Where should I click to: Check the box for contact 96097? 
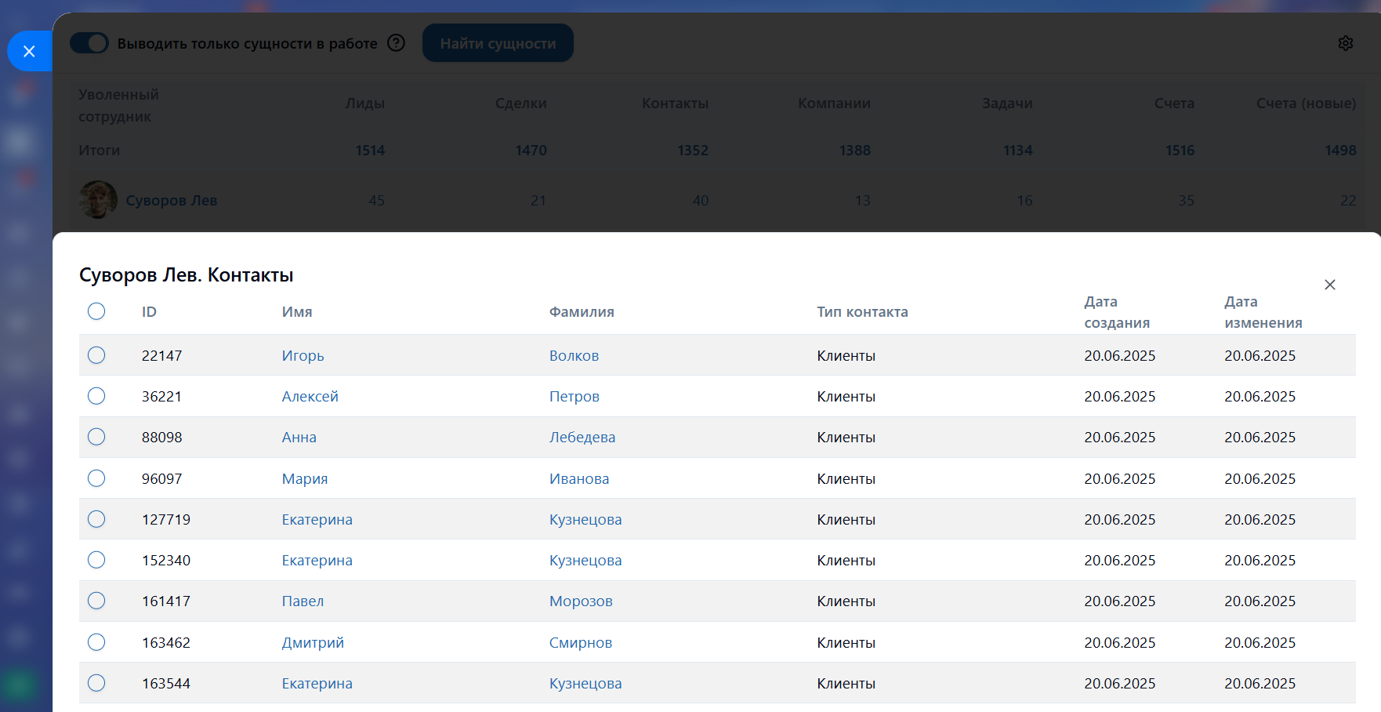point(96,478)
